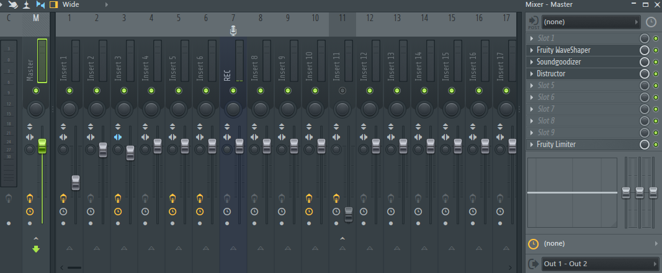Image resolution: width=662 pixels, height=273 pixels.
Task: Arm disk recording dot on Insert 1
Action: tap(63, 223)
